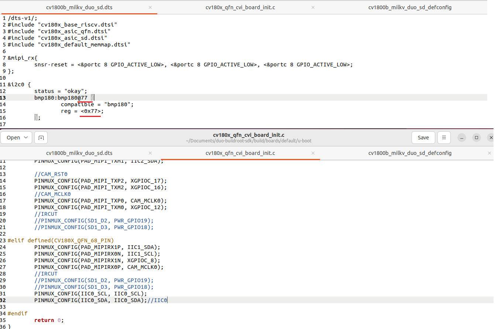Click the include "cv180x_asic_qfn.dtsi" line
Image resolution: width=495 pixels, height=329 pixels.
[59, 31]
